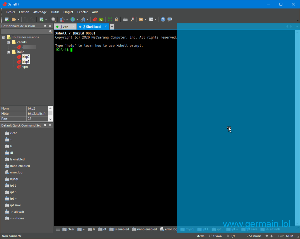Collapse the italic folder in session tree
This screenshot has width=300, height=239.
pos(8,52)
